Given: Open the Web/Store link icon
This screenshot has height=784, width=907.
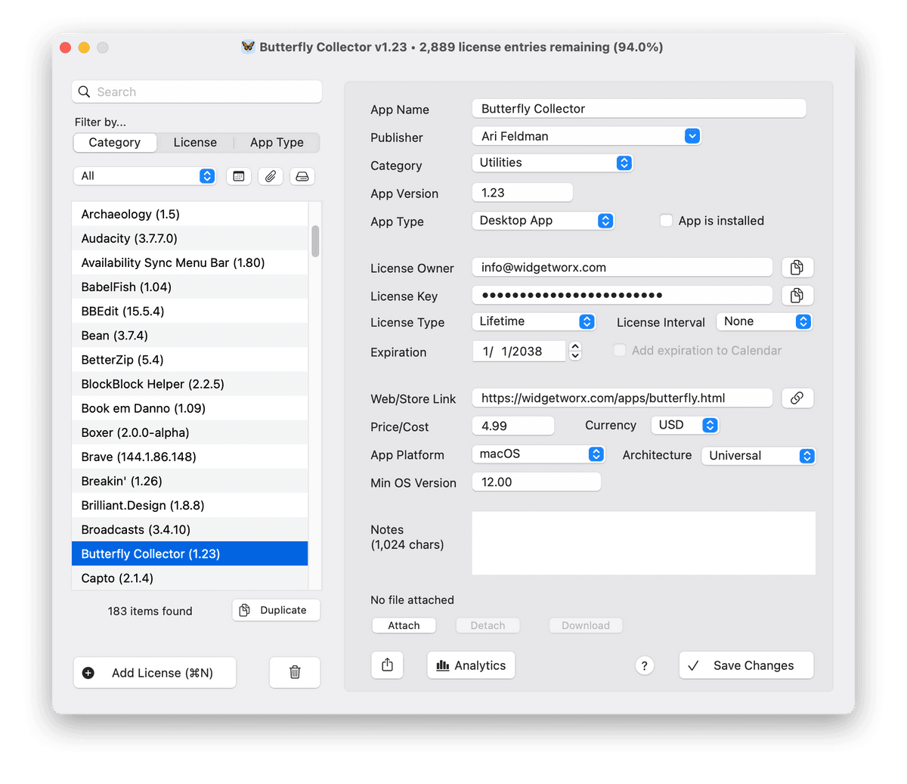Looking at the screenshot, I should (x=797, y=398).
